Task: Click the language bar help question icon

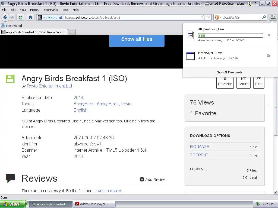Action: [249, 4]
